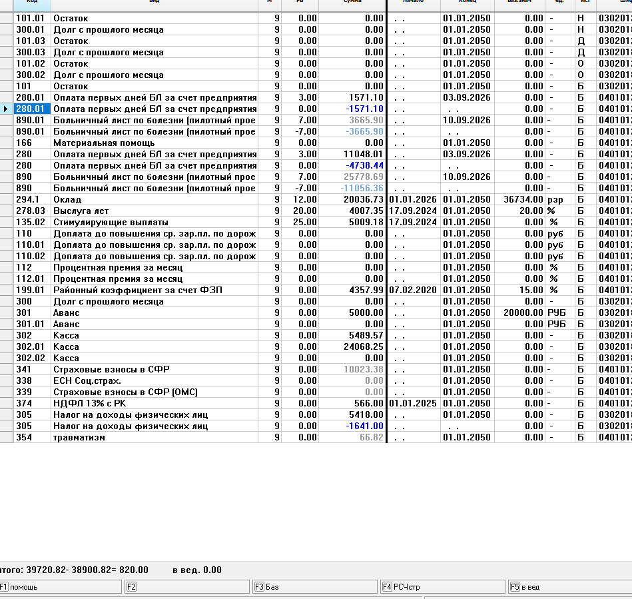Click the ЕСН Соц.страх. row name

pos(87,380)
